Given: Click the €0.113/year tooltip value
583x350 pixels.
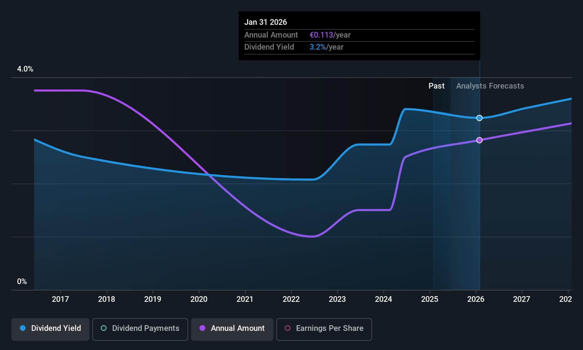Looking at the screenshot, I should click(x=330, y=35).
